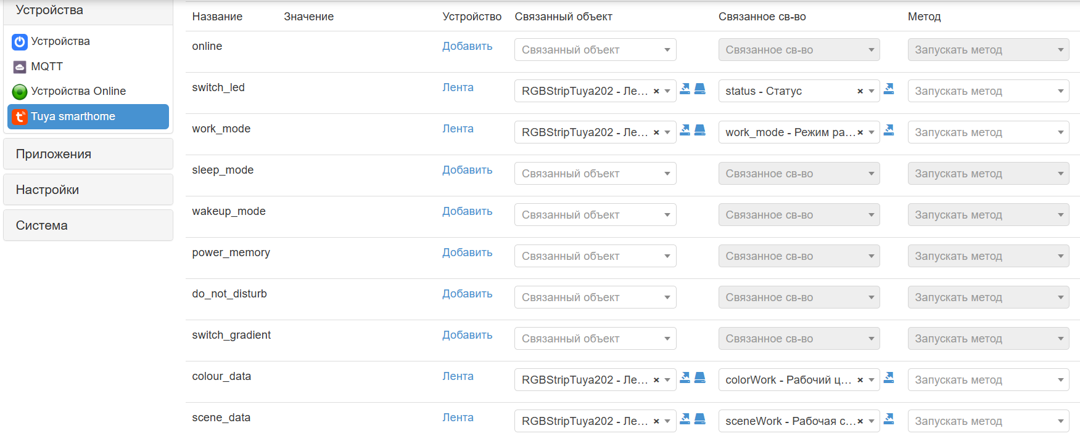The image size is (1080, 436).
Task: Remove linked object in the work_mode row
Action: 656,132
